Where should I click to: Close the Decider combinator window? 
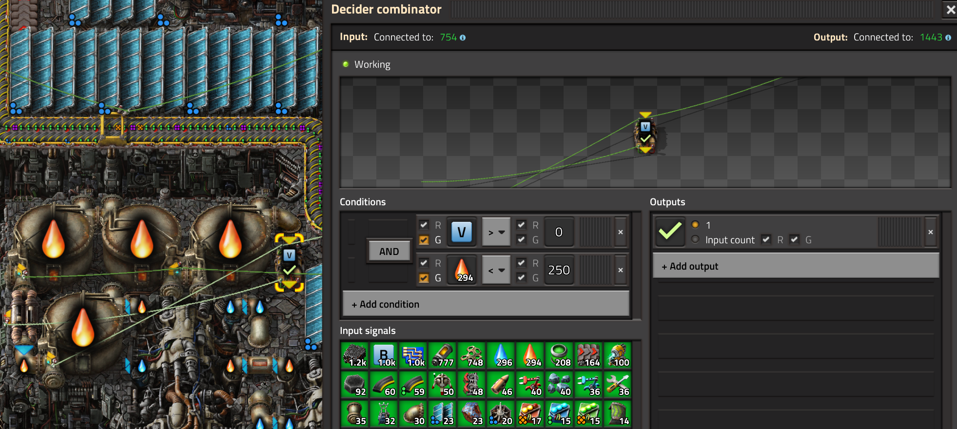[x=951, y=9]
